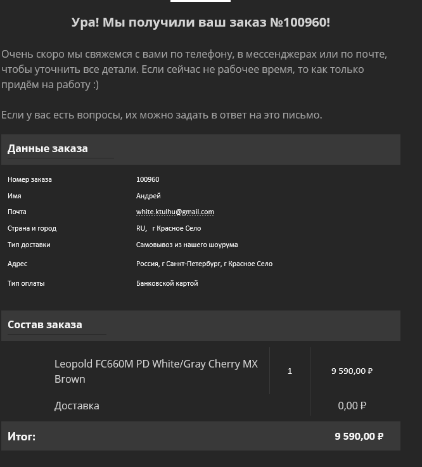
Task: Click the Номер заказа label
Action: coord(30,180)
